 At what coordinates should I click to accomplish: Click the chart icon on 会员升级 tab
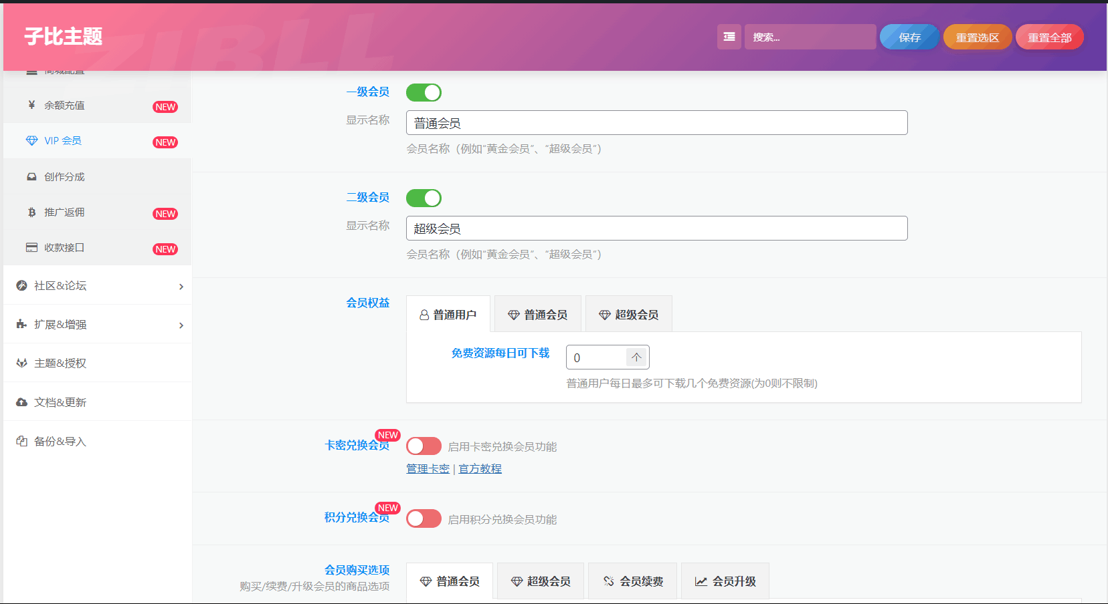point(701,581)
